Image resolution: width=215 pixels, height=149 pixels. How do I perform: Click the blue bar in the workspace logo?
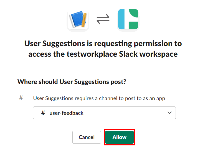pyautogui.click(x=121, y=19)
